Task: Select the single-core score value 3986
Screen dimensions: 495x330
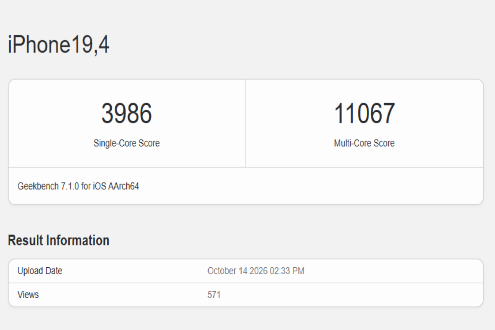Action: click(x=127, y=113)
